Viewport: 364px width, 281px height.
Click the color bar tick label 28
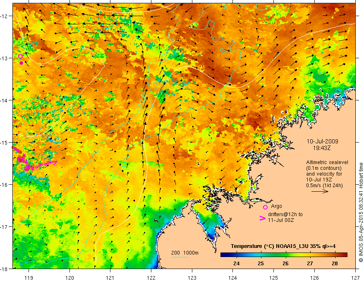[x=335, y=263]
